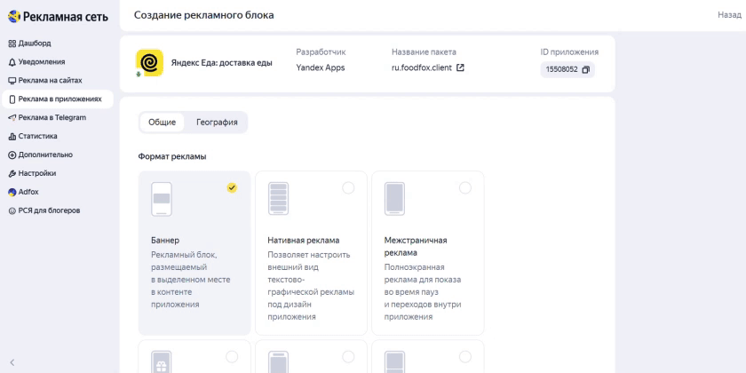Image resolution: width=746 pixels, height=373 pixels.
Task: Click the Назад link
Action: [x=729, y=15]
